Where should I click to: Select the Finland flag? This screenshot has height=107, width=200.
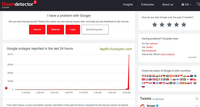(x=178, y=79)
